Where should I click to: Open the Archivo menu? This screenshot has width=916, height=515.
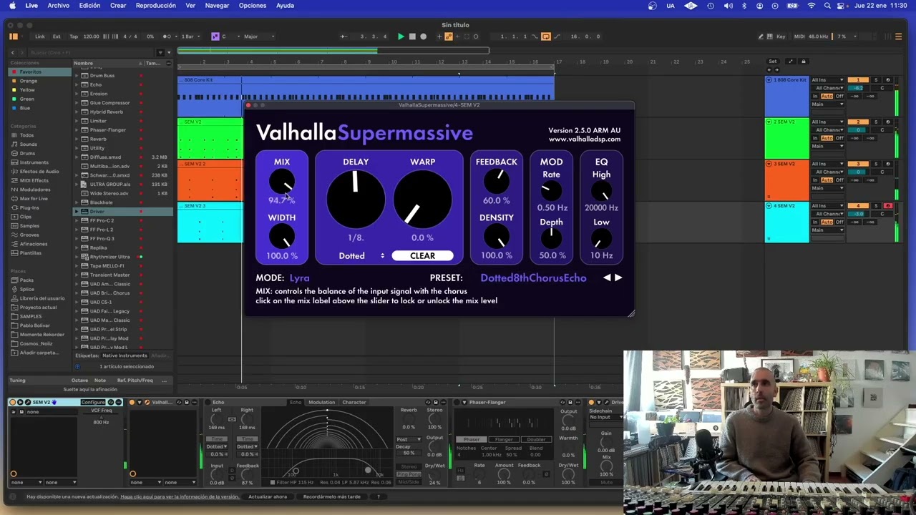pyautogui.click(x=59, y=6)
